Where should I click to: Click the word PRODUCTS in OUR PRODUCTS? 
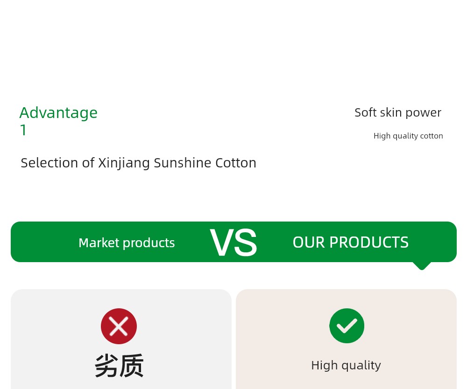click(x=369, y=242)
